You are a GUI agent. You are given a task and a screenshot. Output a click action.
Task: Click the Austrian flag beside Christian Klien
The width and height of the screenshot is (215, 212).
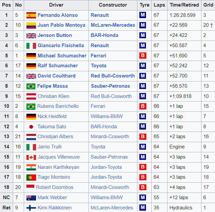pyautogui.click(x=31, y=96)
